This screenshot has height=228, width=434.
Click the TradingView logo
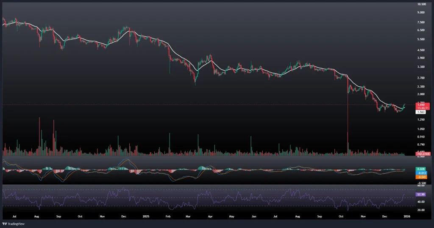pyautogui.click(x=13, y=224)
